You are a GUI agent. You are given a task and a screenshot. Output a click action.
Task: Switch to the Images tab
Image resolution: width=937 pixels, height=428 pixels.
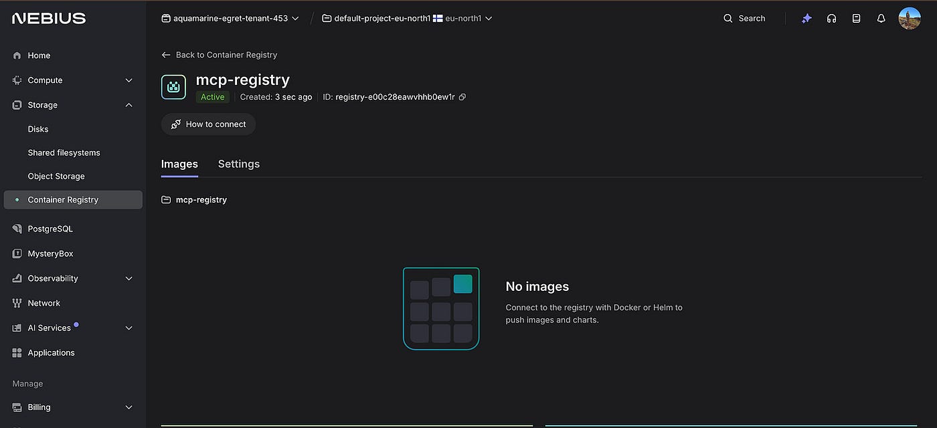[x=179, y=164]
